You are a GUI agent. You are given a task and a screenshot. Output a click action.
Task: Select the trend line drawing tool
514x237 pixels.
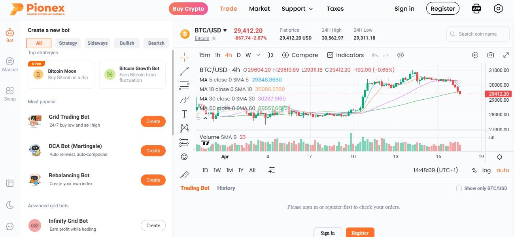(x=184, y=71)
